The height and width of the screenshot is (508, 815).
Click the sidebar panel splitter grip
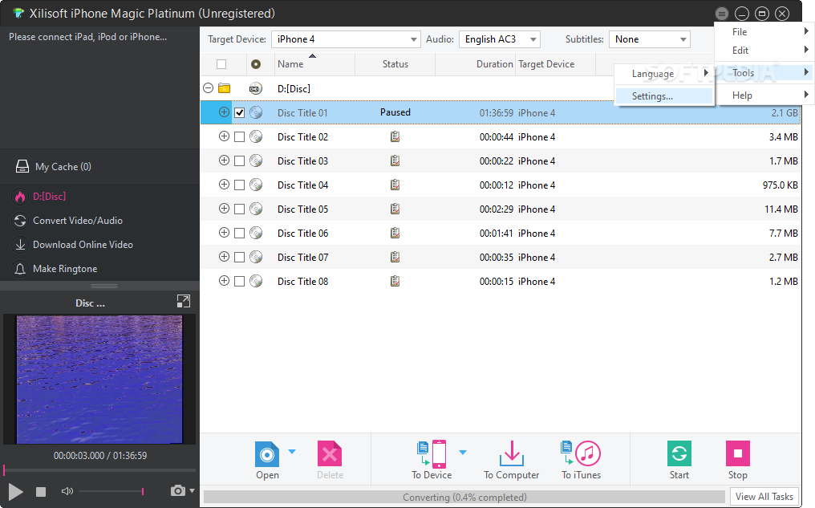pos(104,286)
